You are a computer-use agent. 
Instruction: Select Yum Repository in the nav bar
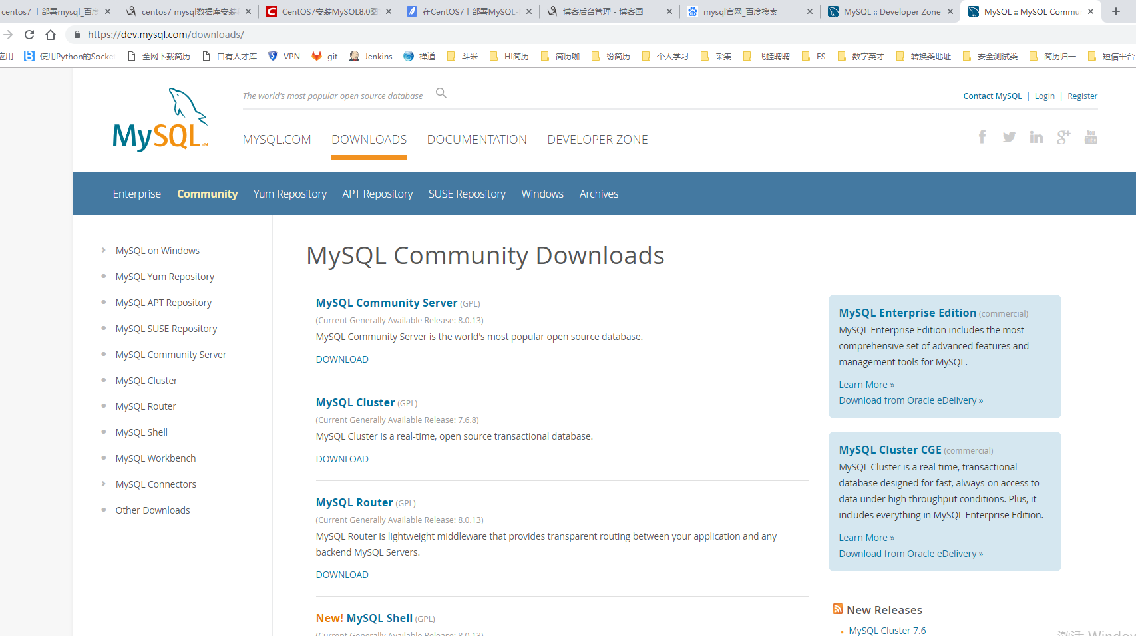point(290,194)
